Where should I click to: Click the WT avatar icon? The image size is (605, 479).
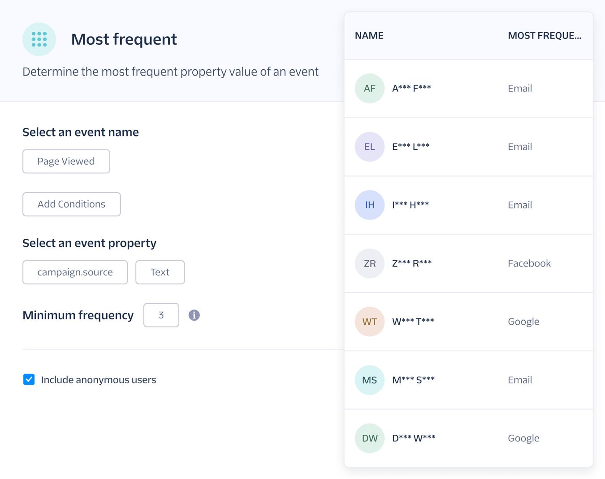click(x=370, y=322)
